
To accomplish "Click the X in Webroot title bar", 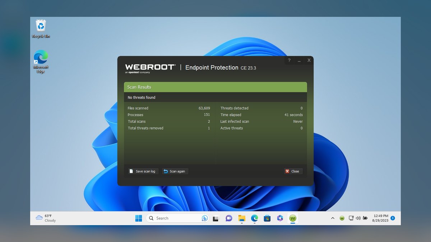I will click(309, 61).
